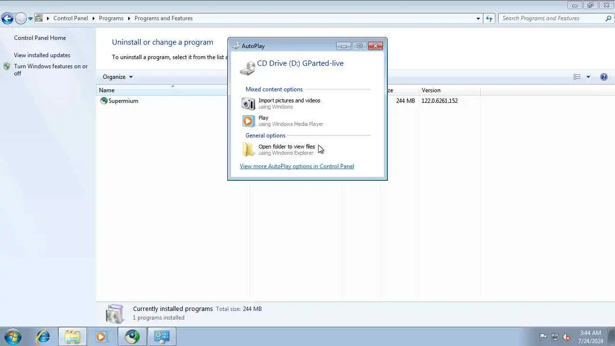Open the Organize dropdown menu
Screen dimensions: 615x346
pyautogui.click(x=118, y=77)
